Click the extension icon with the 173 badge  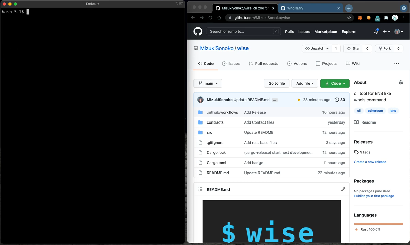pos(377,18)
